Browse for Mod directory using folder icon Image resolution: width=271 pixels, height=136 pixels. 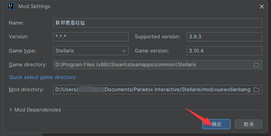[x=256, y=90]
